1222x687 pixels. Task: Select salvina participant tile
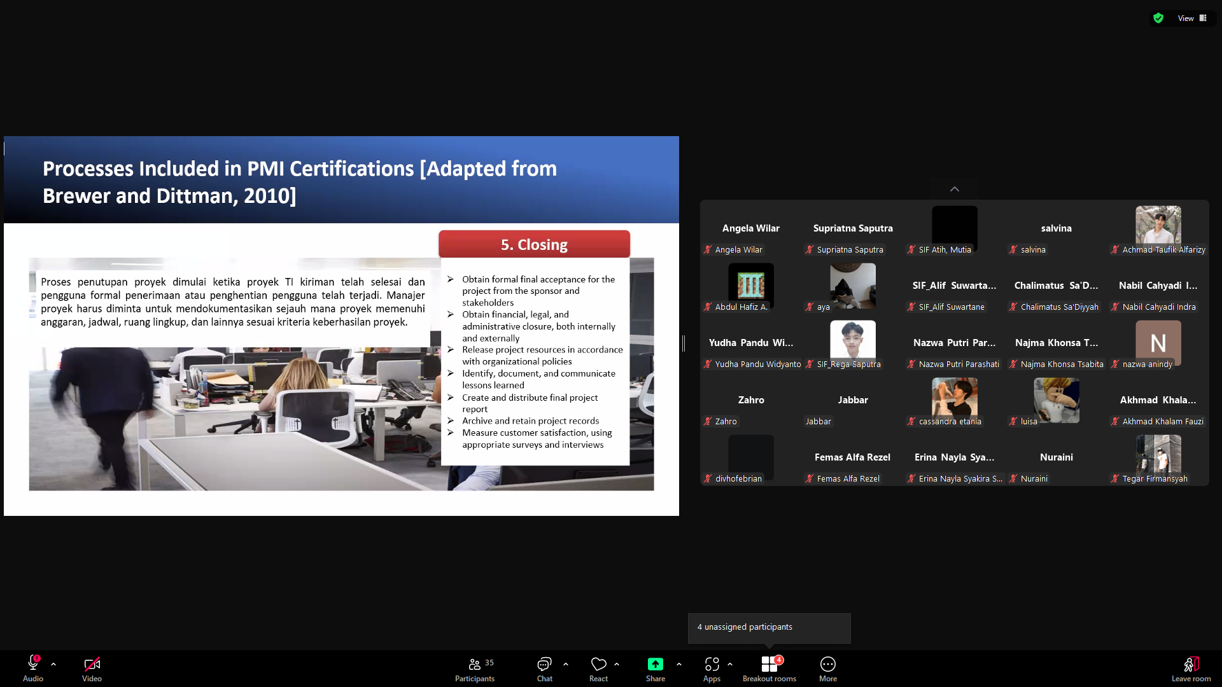(1057, 228)
